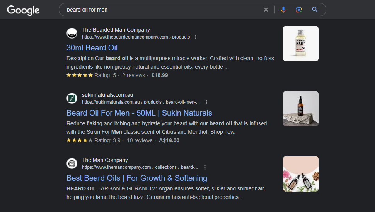Open "Beard Oil For Men - 50ML" link
Image resolution: width=375 pixels, height=212 pixels.
point(139,113)
